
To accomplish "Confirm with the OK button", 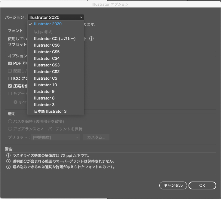I will 202,185.
